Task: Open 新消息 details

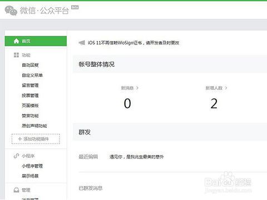Action: [x=127, y=88]
